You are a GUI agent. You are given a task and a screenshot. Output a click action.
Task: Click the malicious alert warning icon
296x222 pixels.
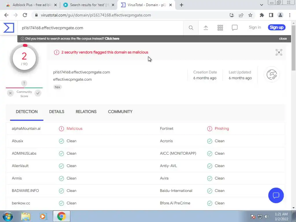click(56, 52)
